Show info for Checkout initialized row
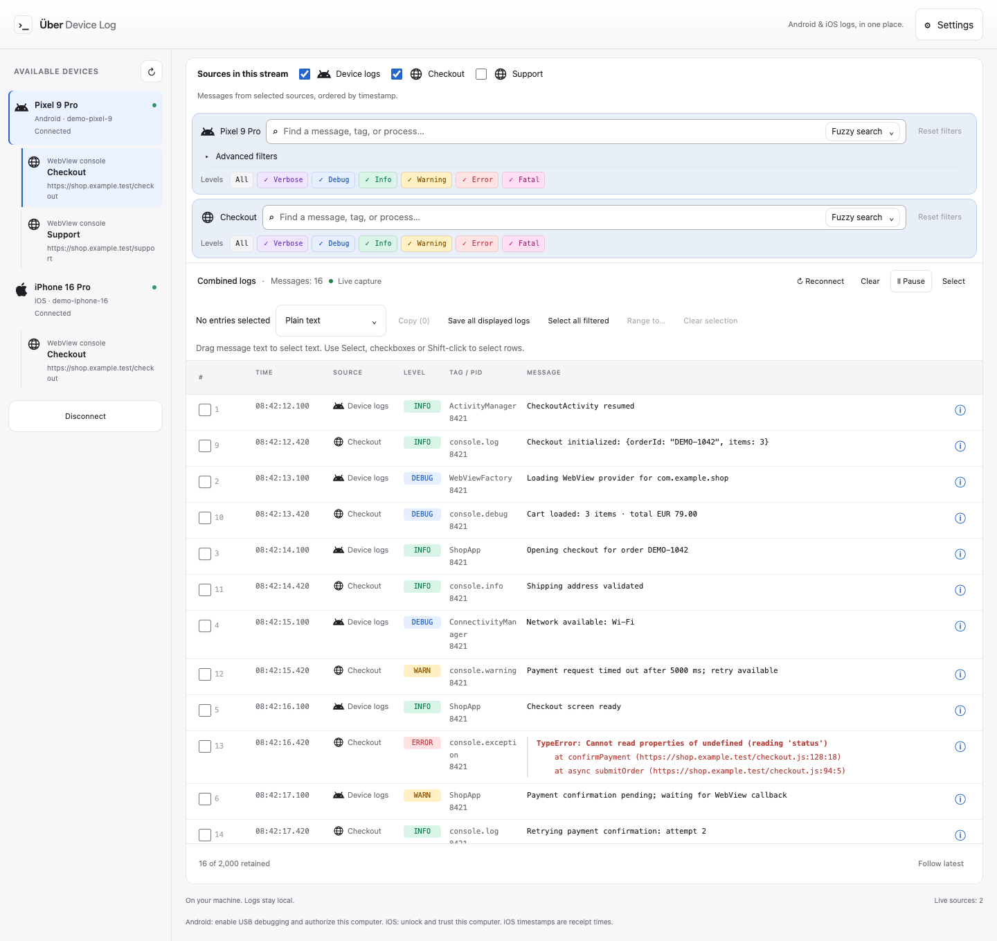Screen dimensions: 997x941 (x=960, y=446)
